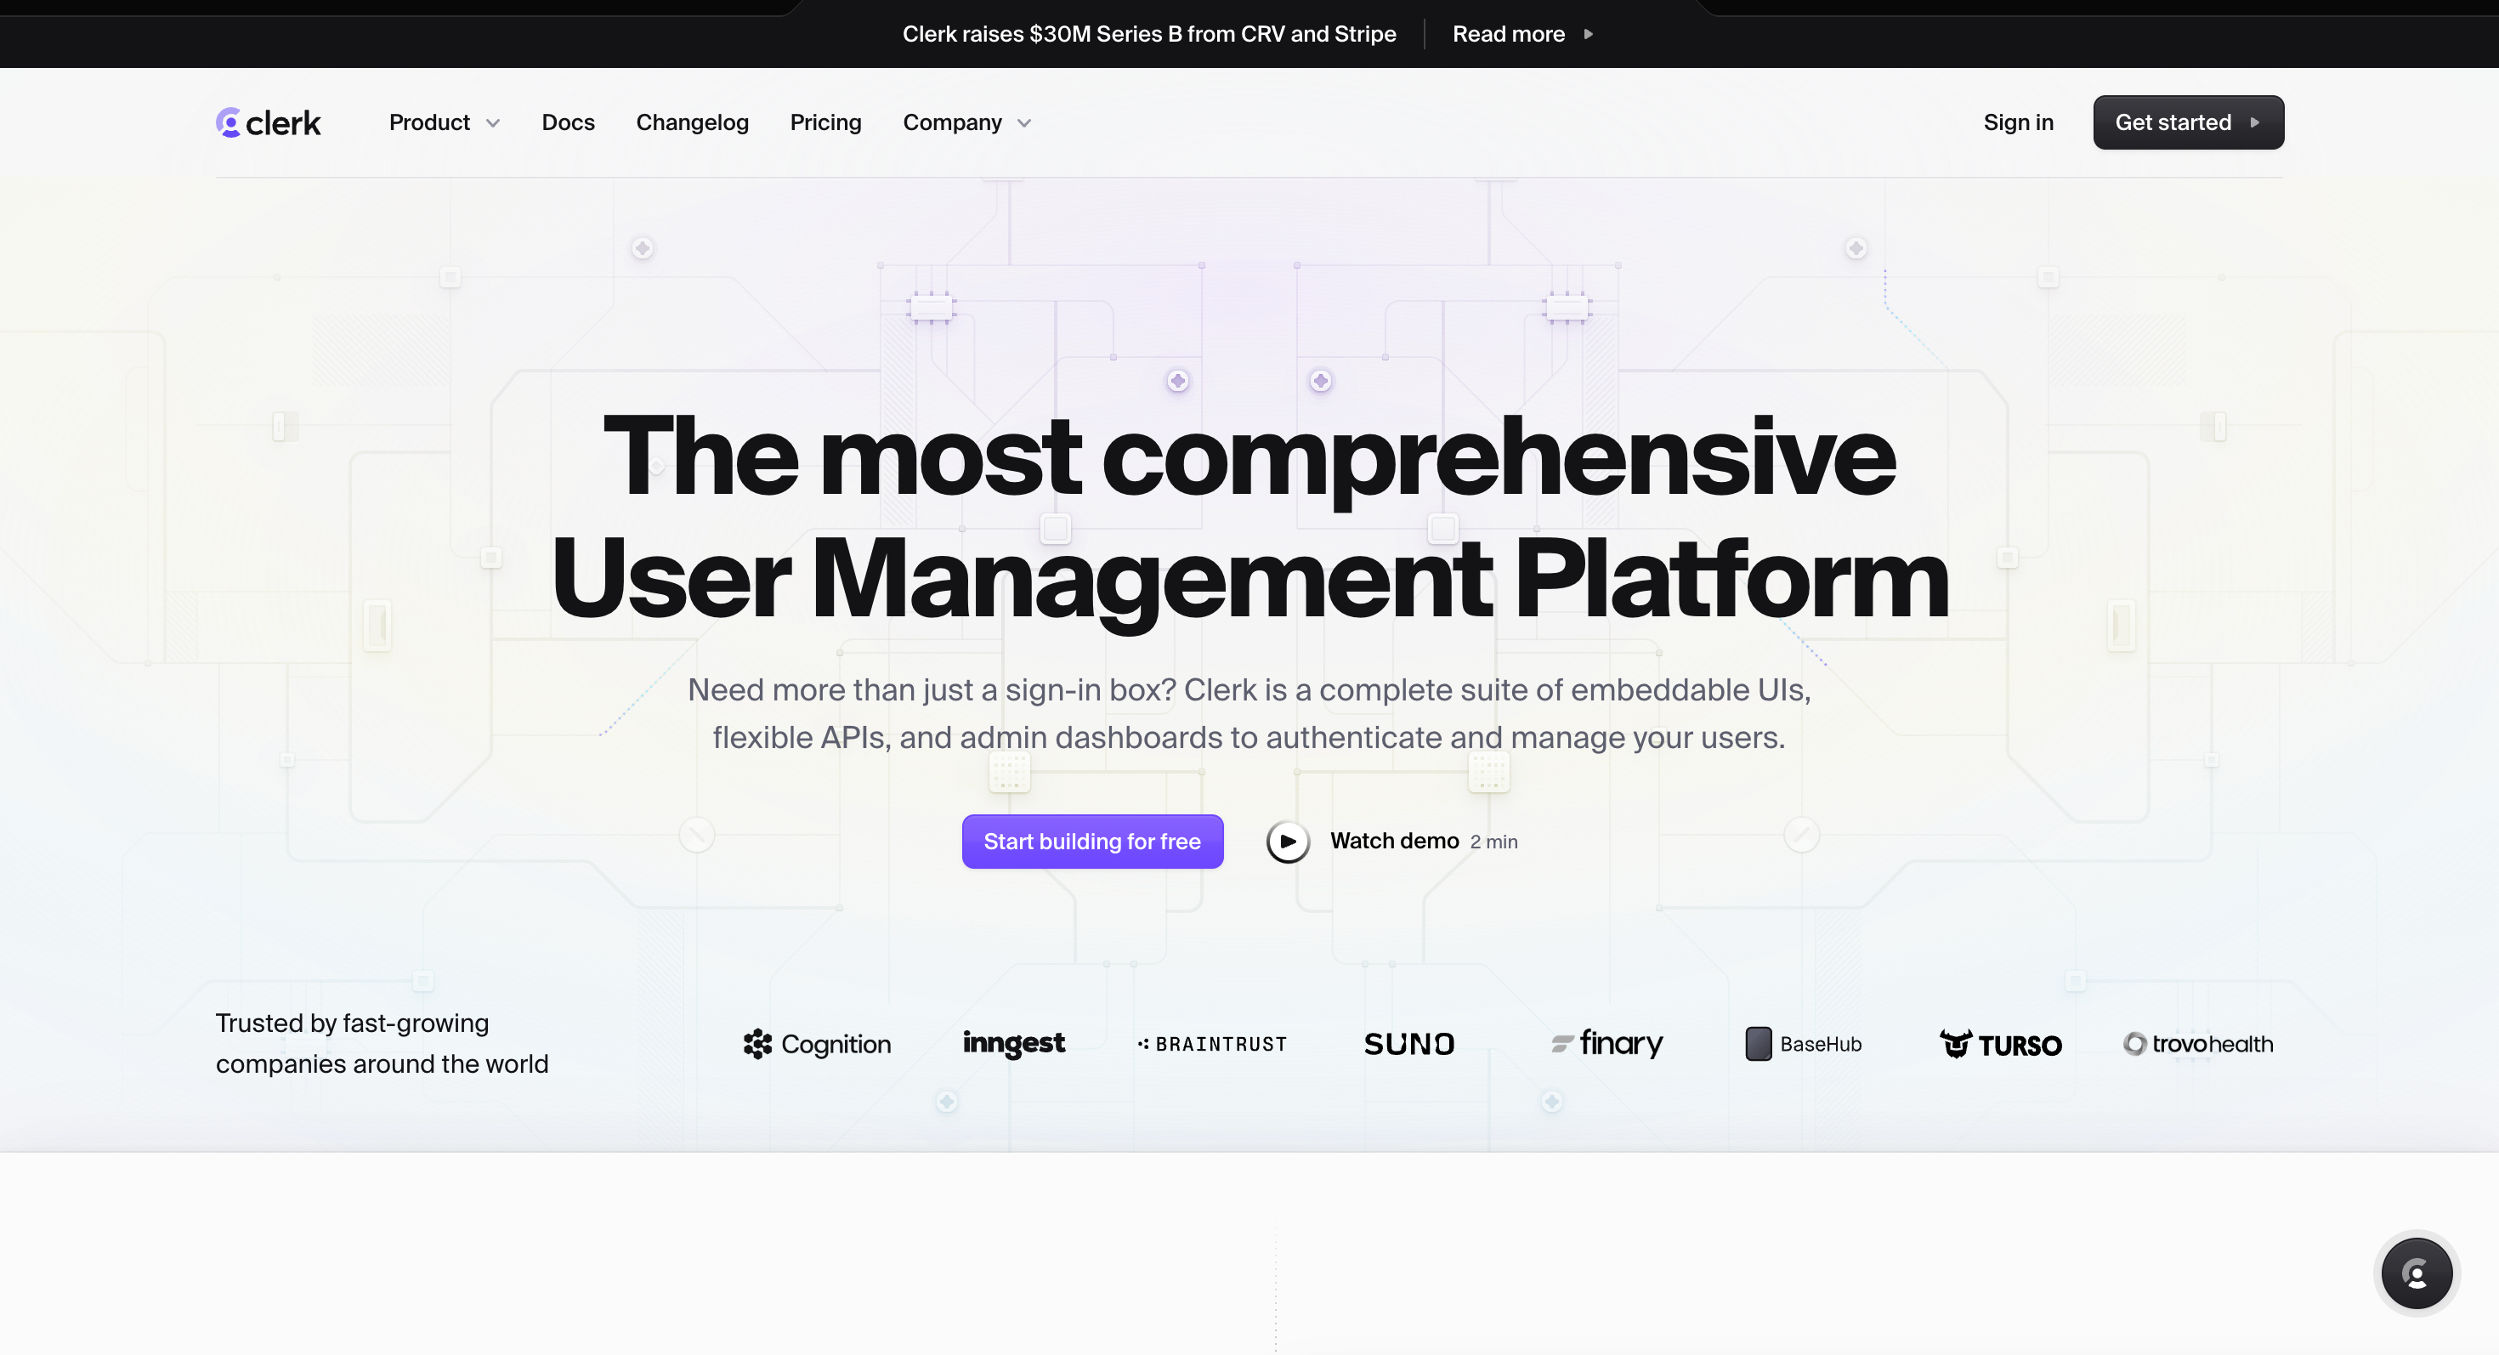Click the 'Need more than just a sign-in box?' paragraph

point(1249,713)
